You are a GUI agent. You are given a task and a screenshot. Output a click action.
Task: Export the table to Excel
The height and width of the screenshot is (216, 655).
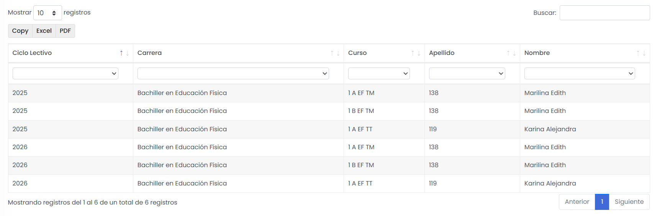[x=44, y=31]
